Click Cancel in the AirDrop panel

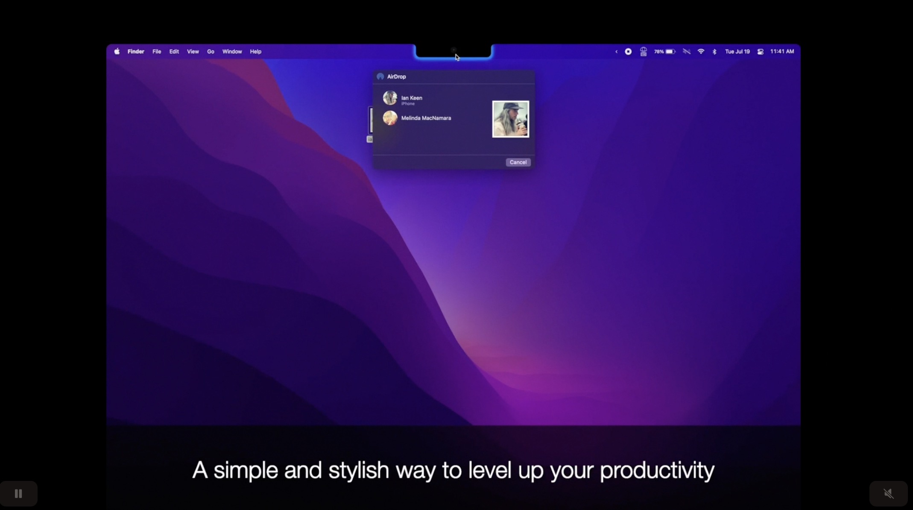point(518,162)
